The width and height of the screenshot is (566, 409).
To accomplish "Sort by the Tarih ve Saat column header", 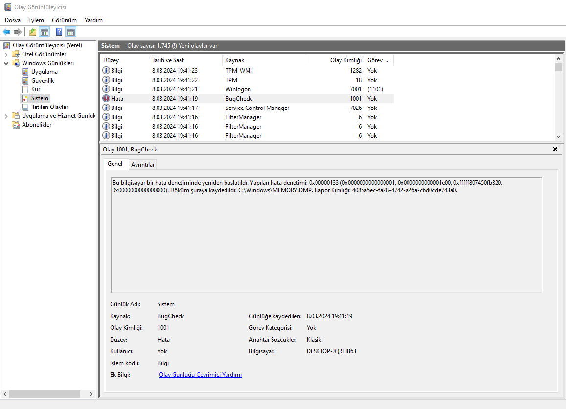I will click(185, 60).
